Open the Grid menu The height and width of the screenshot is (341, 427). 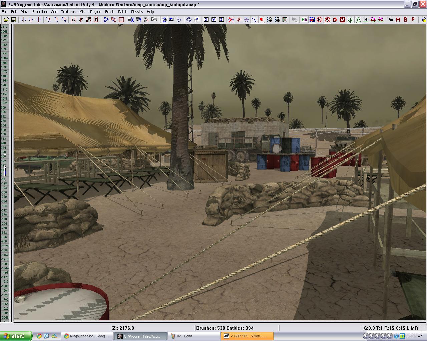[x=54, y=12]
